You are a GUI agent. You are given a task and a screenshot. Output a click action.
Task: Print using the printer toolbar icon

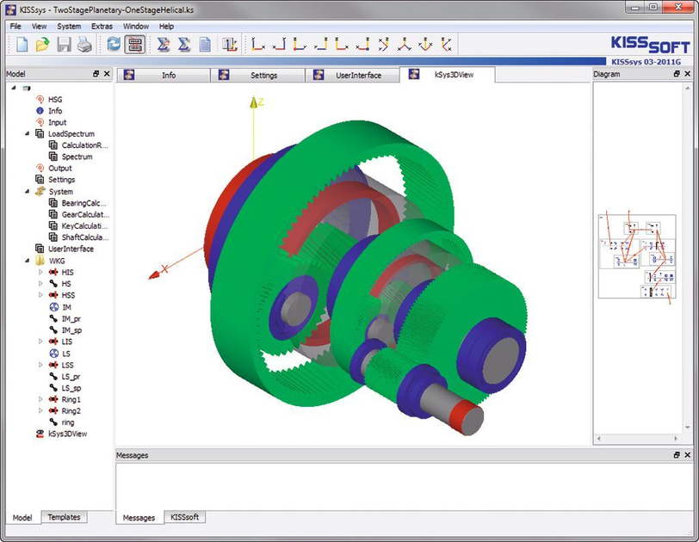(x=84, y=45)
